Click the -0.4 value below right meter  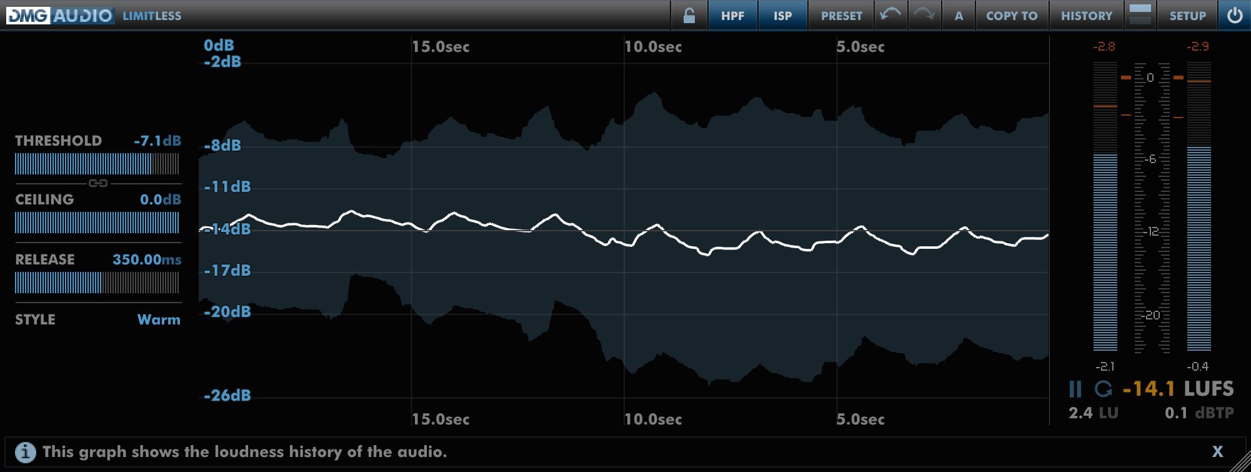[1198, 366]
